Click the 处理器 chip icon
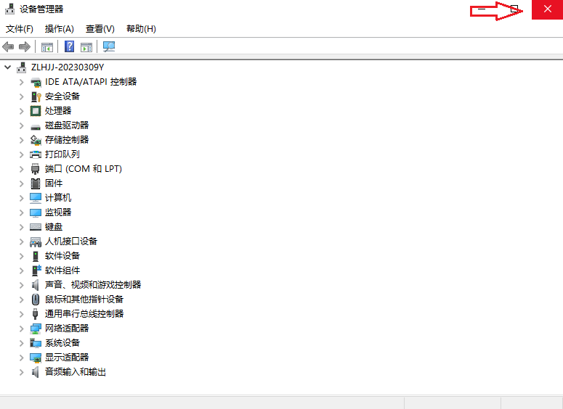This screenshot has height=409, width=563. click(36, 111)
